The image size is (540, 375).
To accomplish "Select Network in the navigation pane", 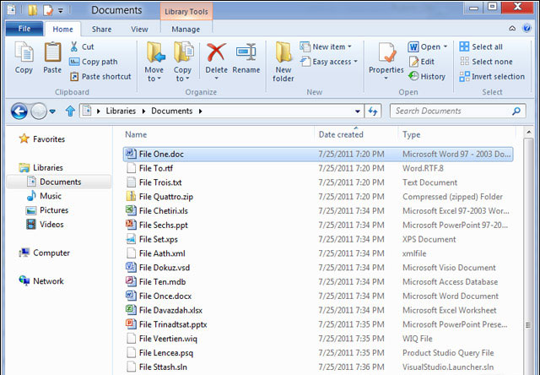I will tap(41, 281).
